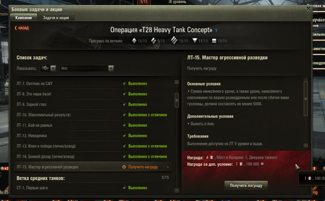The height and width of the screenshot is (201, 325).
Task: Open the 'Кампании' tab
Action: 24,18
